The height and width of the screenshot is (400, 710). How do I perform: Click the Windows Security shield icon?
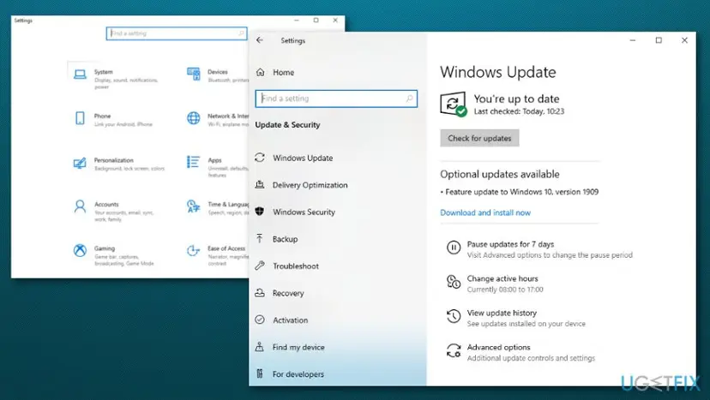260,212
